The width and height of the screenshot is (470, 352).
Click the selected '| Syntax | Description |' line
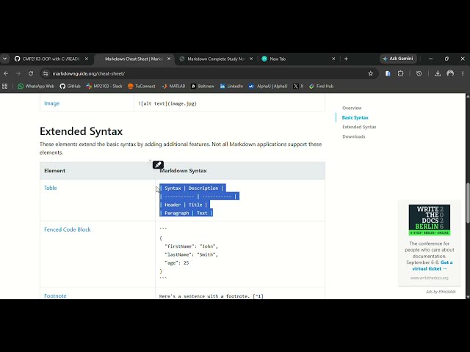tap(192, 188)
